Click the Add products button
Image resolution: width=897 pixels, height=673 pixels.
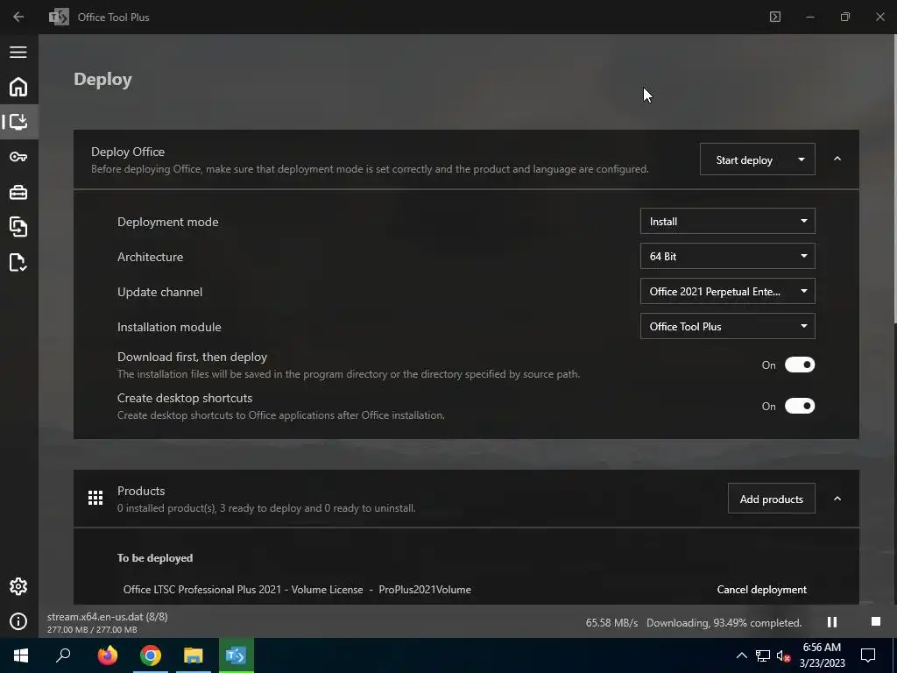771,499
